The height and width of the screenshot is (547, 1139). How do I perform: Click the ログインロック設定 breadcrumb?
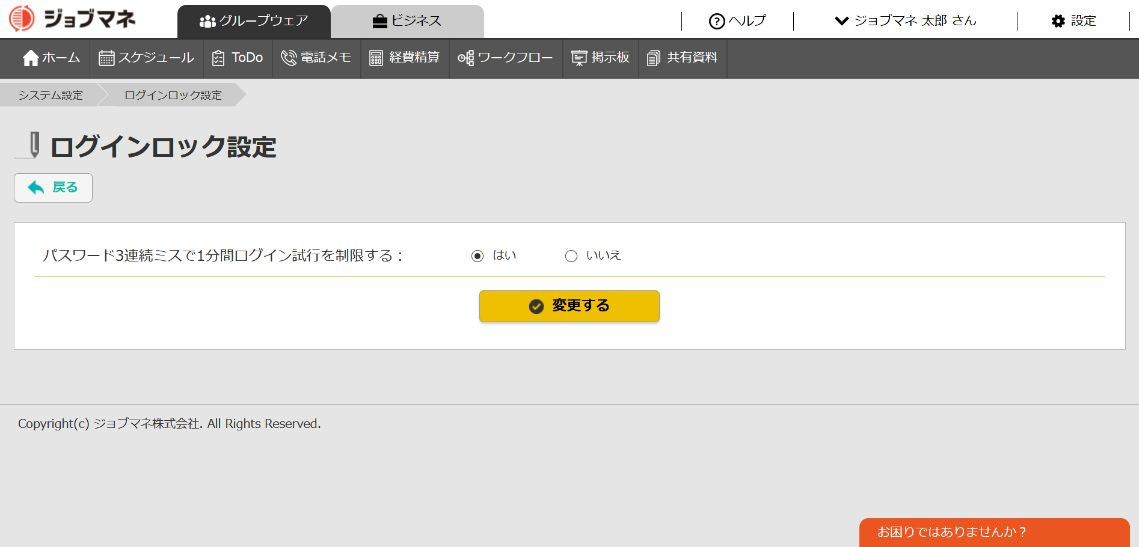173,95
